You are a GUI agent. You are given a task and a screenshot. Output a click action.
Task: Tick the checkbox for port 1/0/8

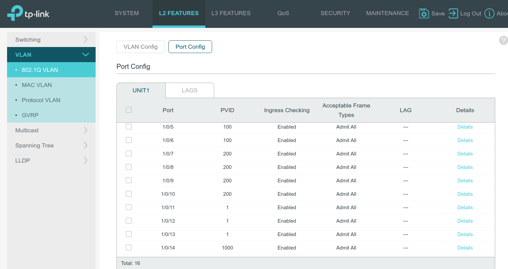[x=129, y=167]
